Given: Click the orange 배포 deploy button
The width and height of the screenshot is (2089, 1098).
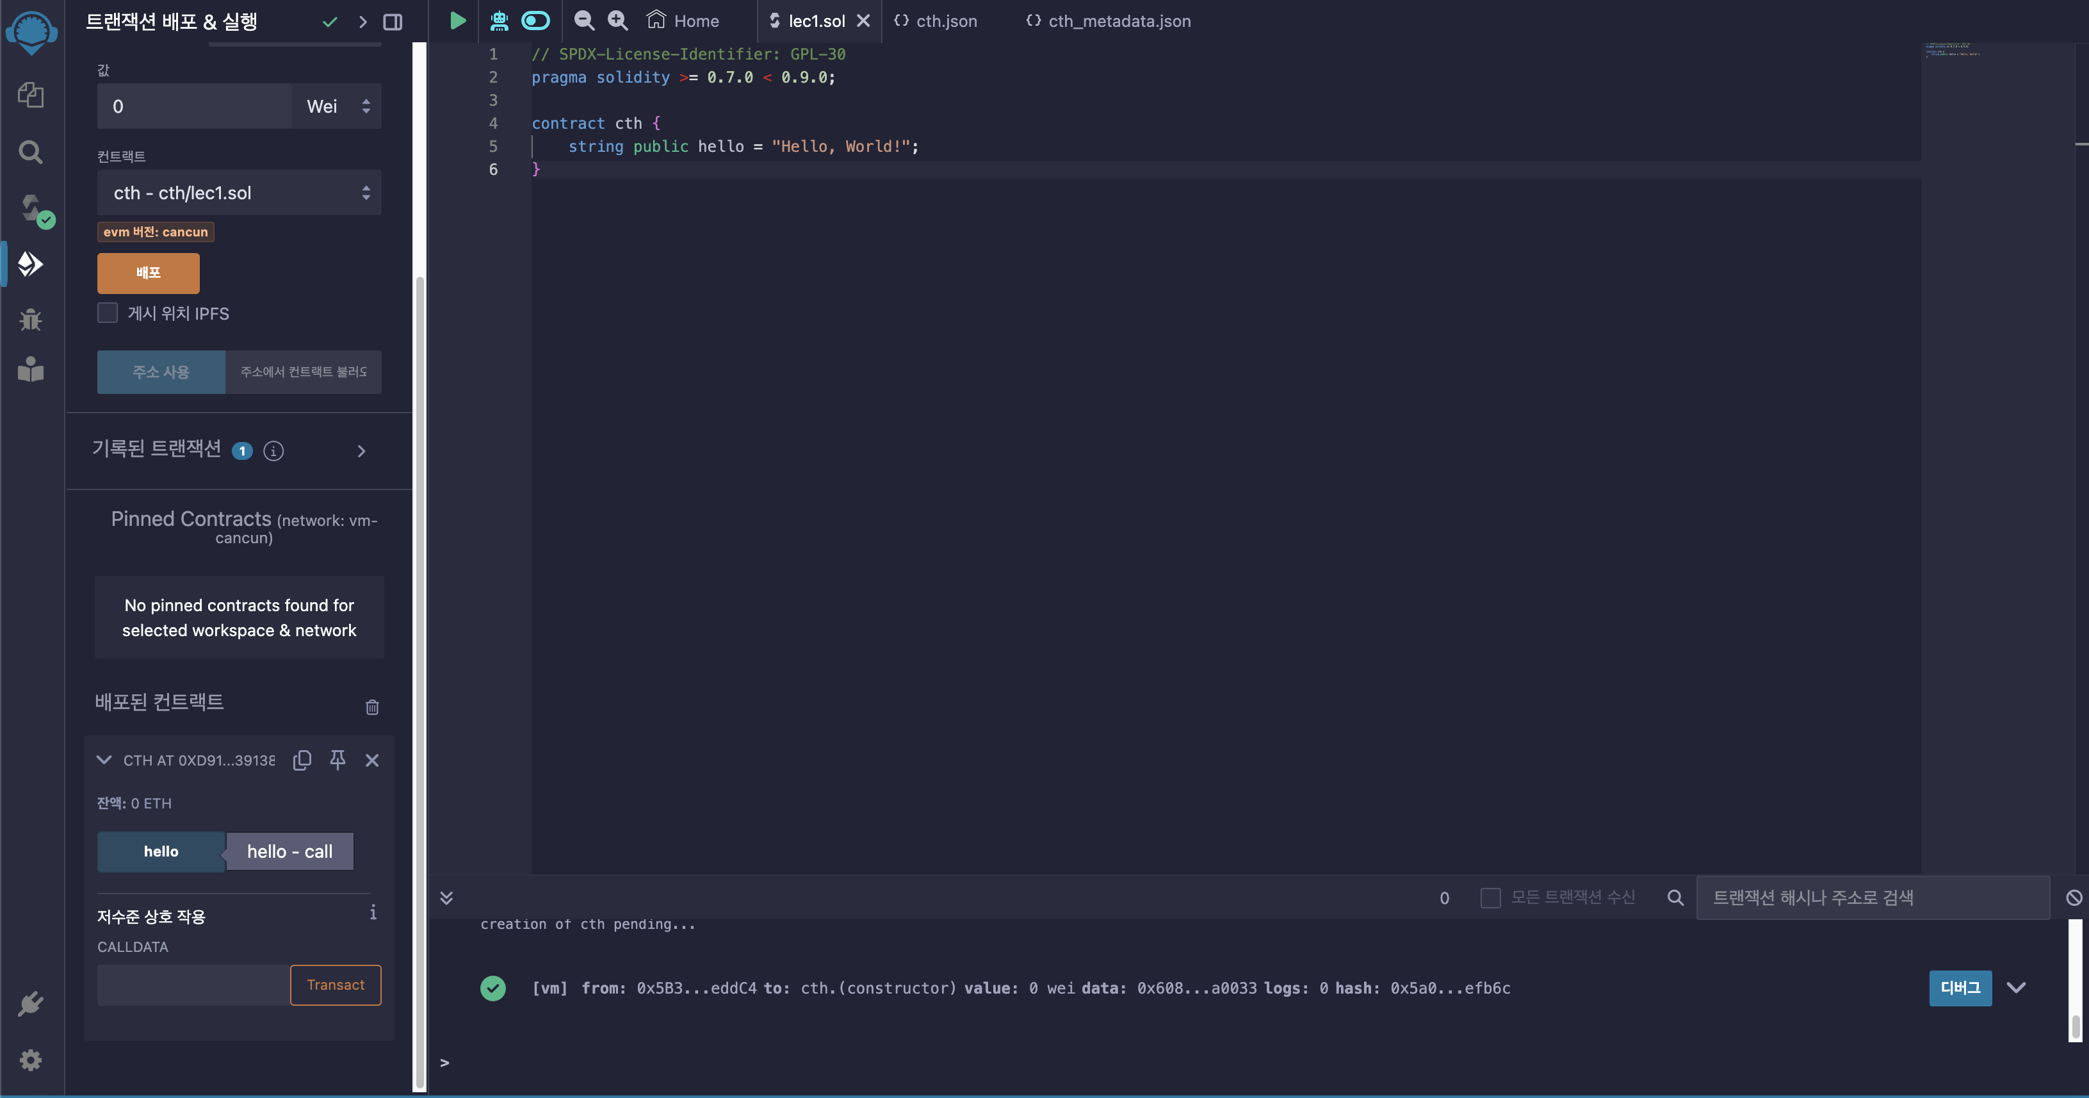Looking at the screenshot, I should 149,272.
